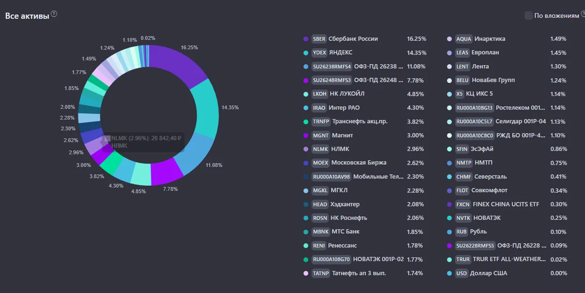Click the RU000A10AV98 ticker badge

pos(331,177)
